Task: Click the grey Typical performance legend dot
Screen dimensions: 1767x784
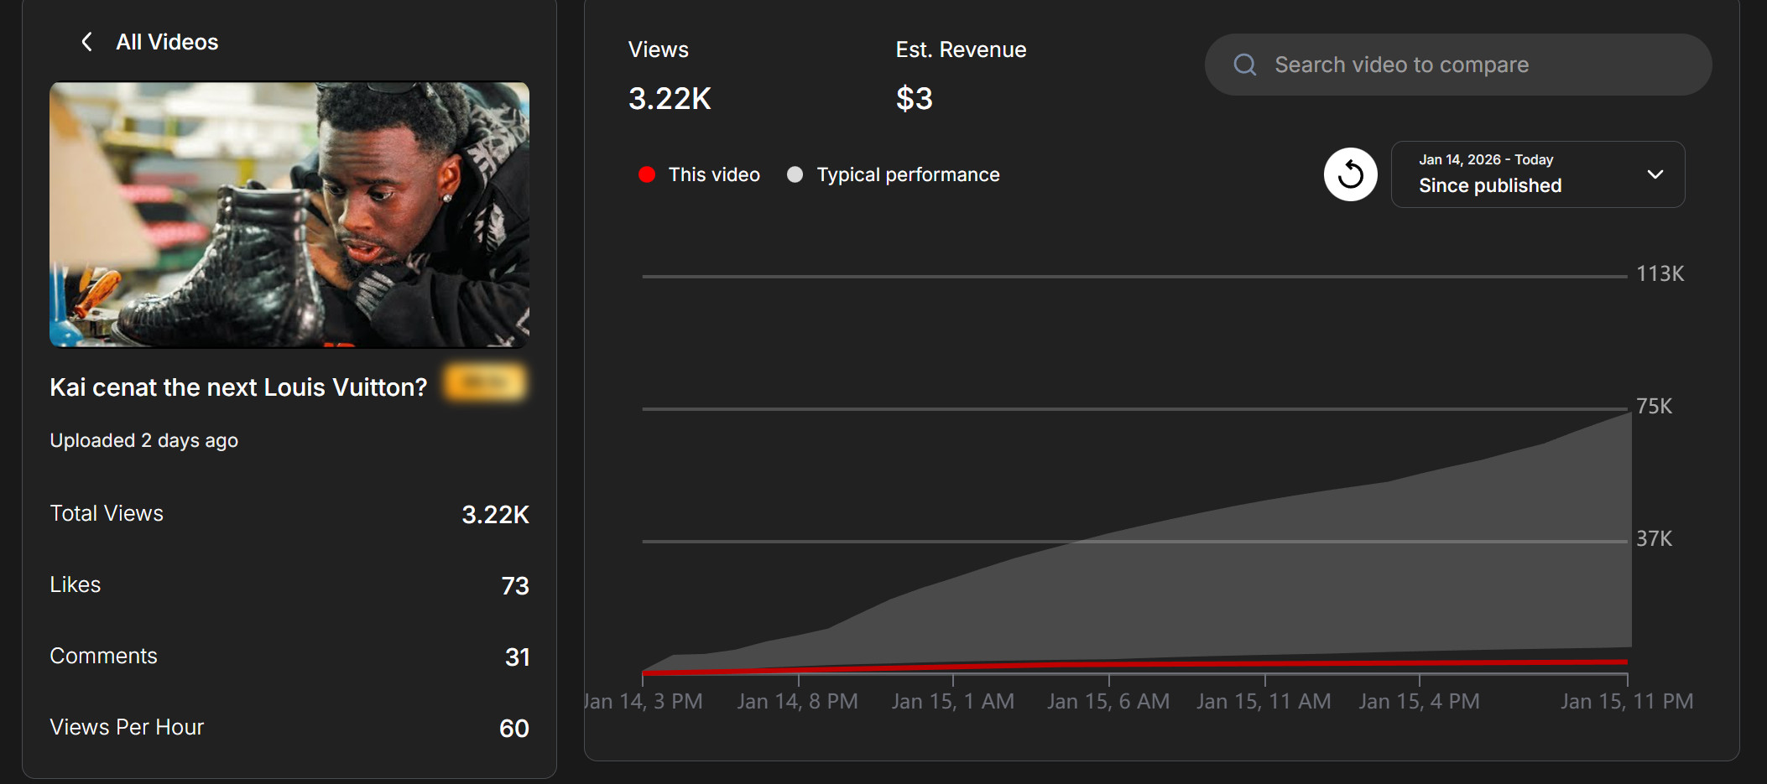Action: (x=795, y=174)
